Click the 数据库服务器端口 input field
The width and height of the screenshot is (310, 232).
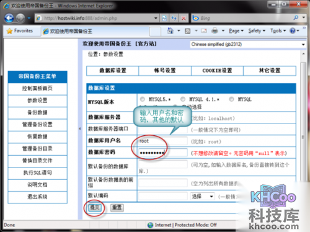coord(163,130)
